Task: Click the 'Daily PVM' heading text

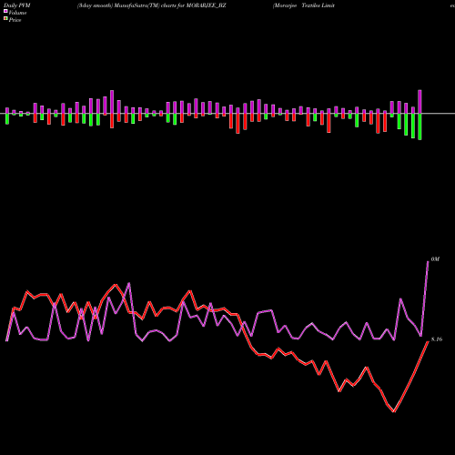Action: pyautogui.click(x=17, y=5)
